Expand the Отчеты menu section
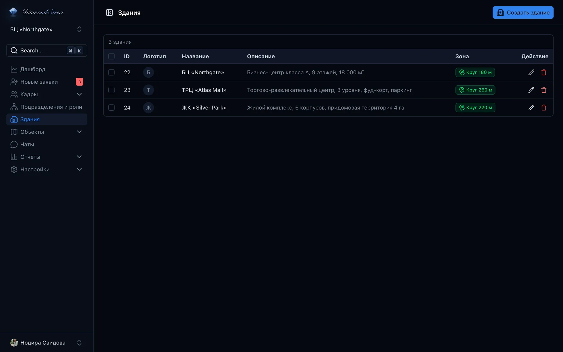Image resolution: width=563 pixels, height=352 pixels. pos(46,157)
